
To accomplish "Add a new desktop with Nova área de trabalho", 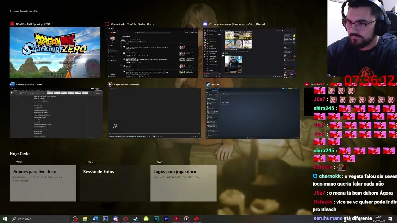I will 24,11.
